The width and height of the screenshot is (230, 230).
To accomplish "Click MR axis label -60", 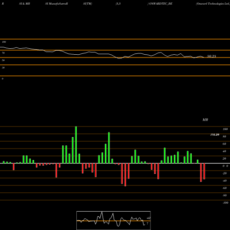I will point(224,188).
